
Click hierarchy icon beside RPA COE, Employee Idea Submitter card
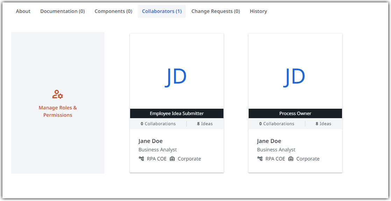click(x=141, y=159)
